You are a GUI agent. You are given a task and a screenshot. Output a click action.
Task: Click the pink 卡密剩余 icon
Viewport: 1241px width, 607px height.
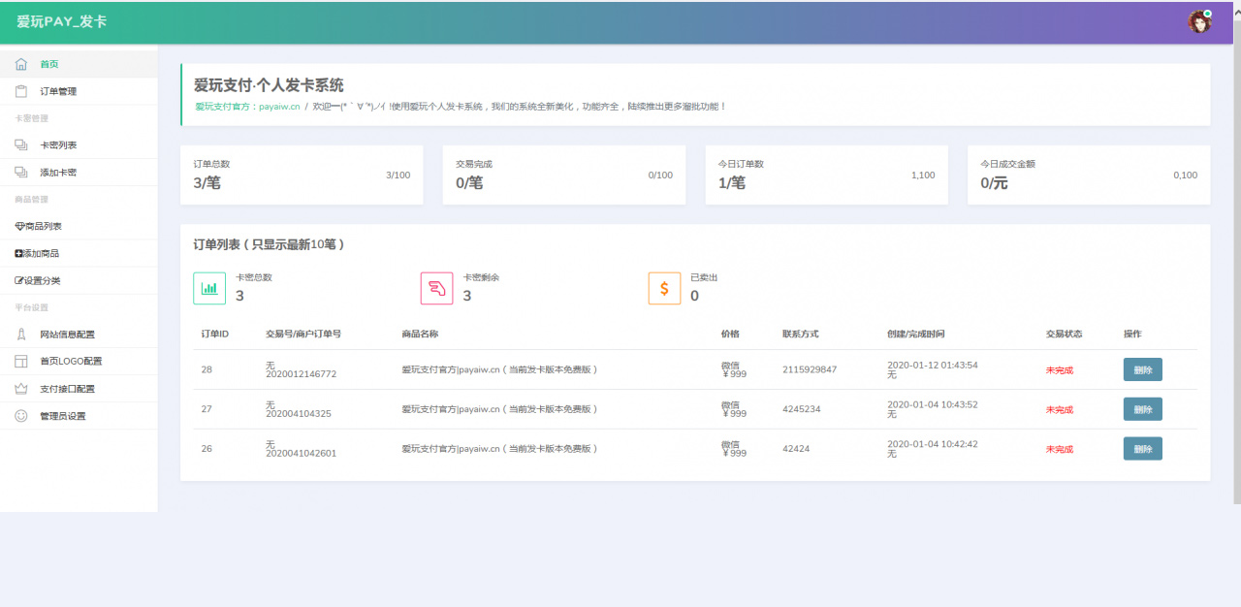[437, 288]
